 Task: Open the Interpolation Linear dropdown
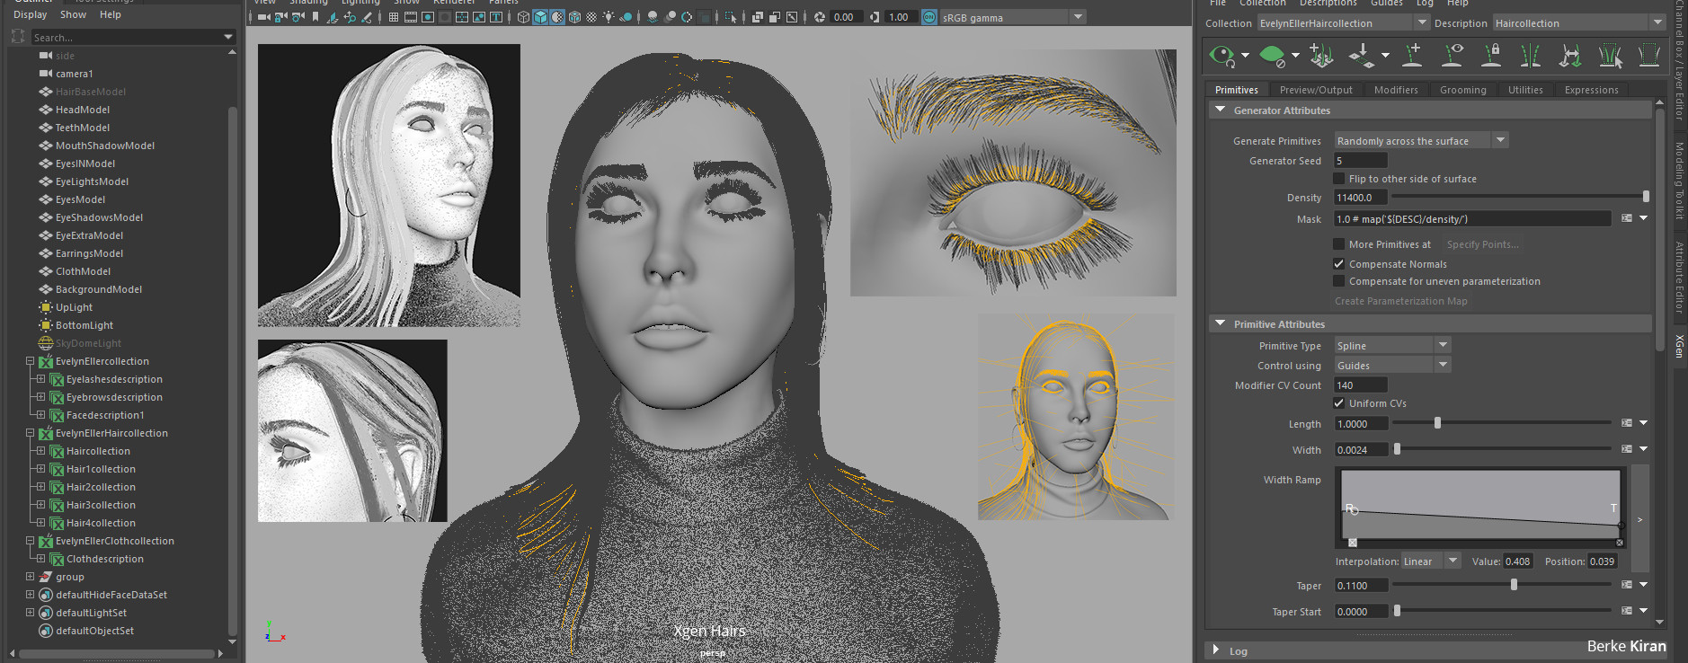coord(1432,561)
